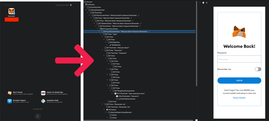Image resolution: width=269 pixels, height=121 pixels.
Task: Click the MetaMask fox logo in preview
Action: tap(239, 31)
